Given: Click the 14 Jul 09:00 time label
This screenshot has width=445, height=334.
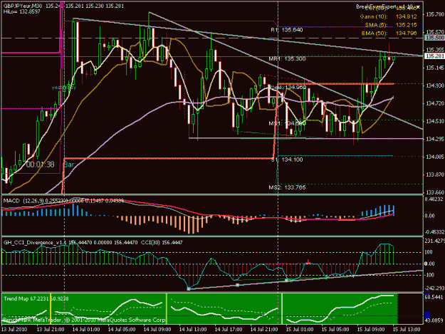Looking at the screenshot, I should coord(157,329).
